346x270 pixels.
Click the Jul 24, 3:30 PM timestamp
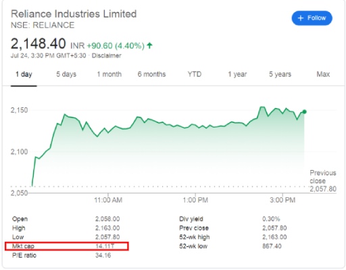[x=49, y=55]
